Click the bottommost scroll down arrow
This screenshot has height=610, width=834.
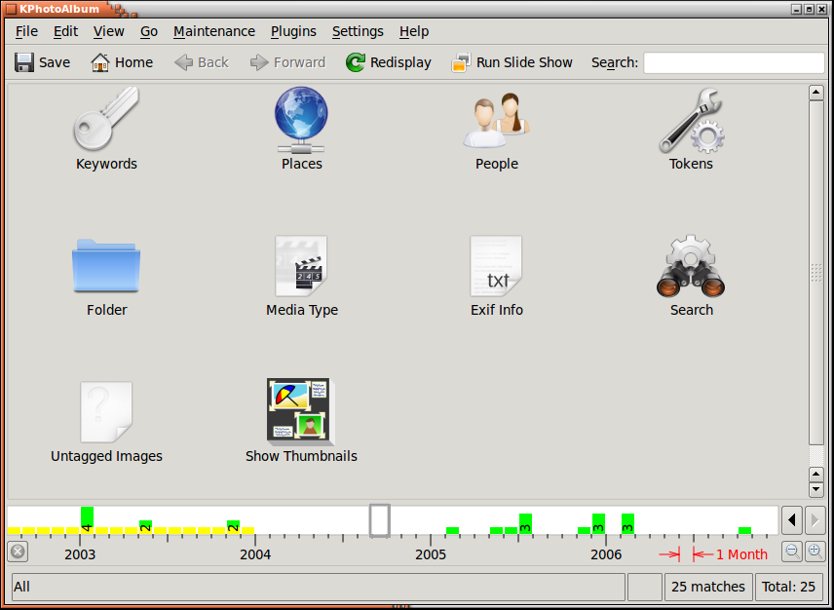[815, 489]
